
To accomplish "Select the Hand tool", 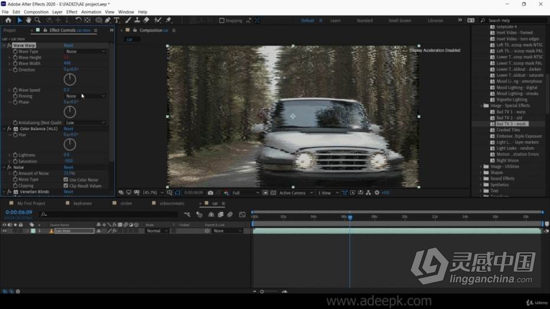I will pos(28,20).
